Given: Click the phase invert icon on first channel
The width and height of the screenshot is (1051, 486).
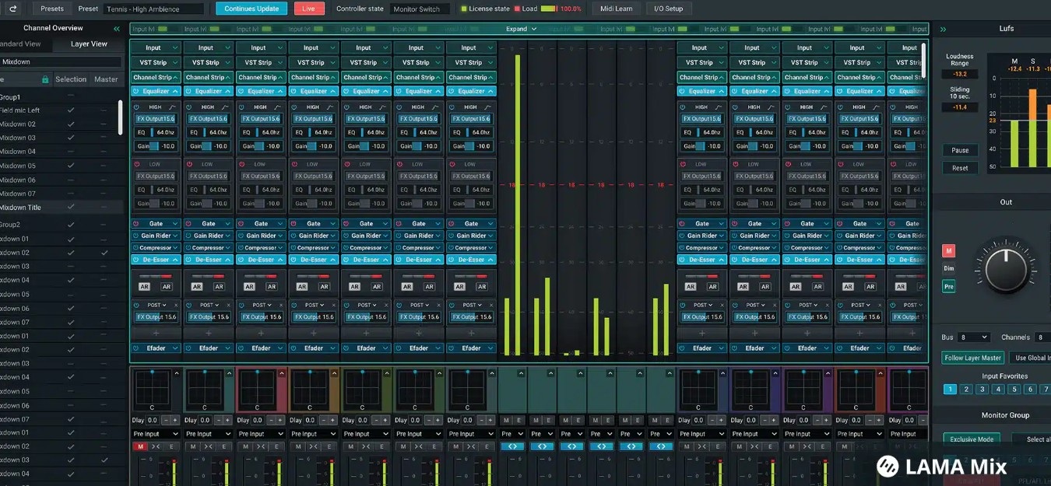Looking at the screenshot, I should [x=155, y=446].
